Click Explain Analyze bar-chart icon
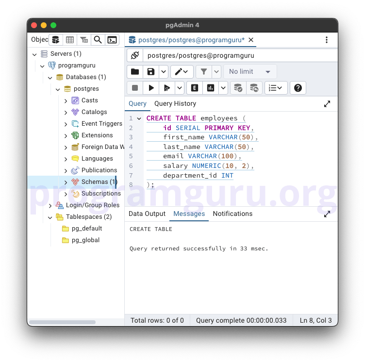 211,88
